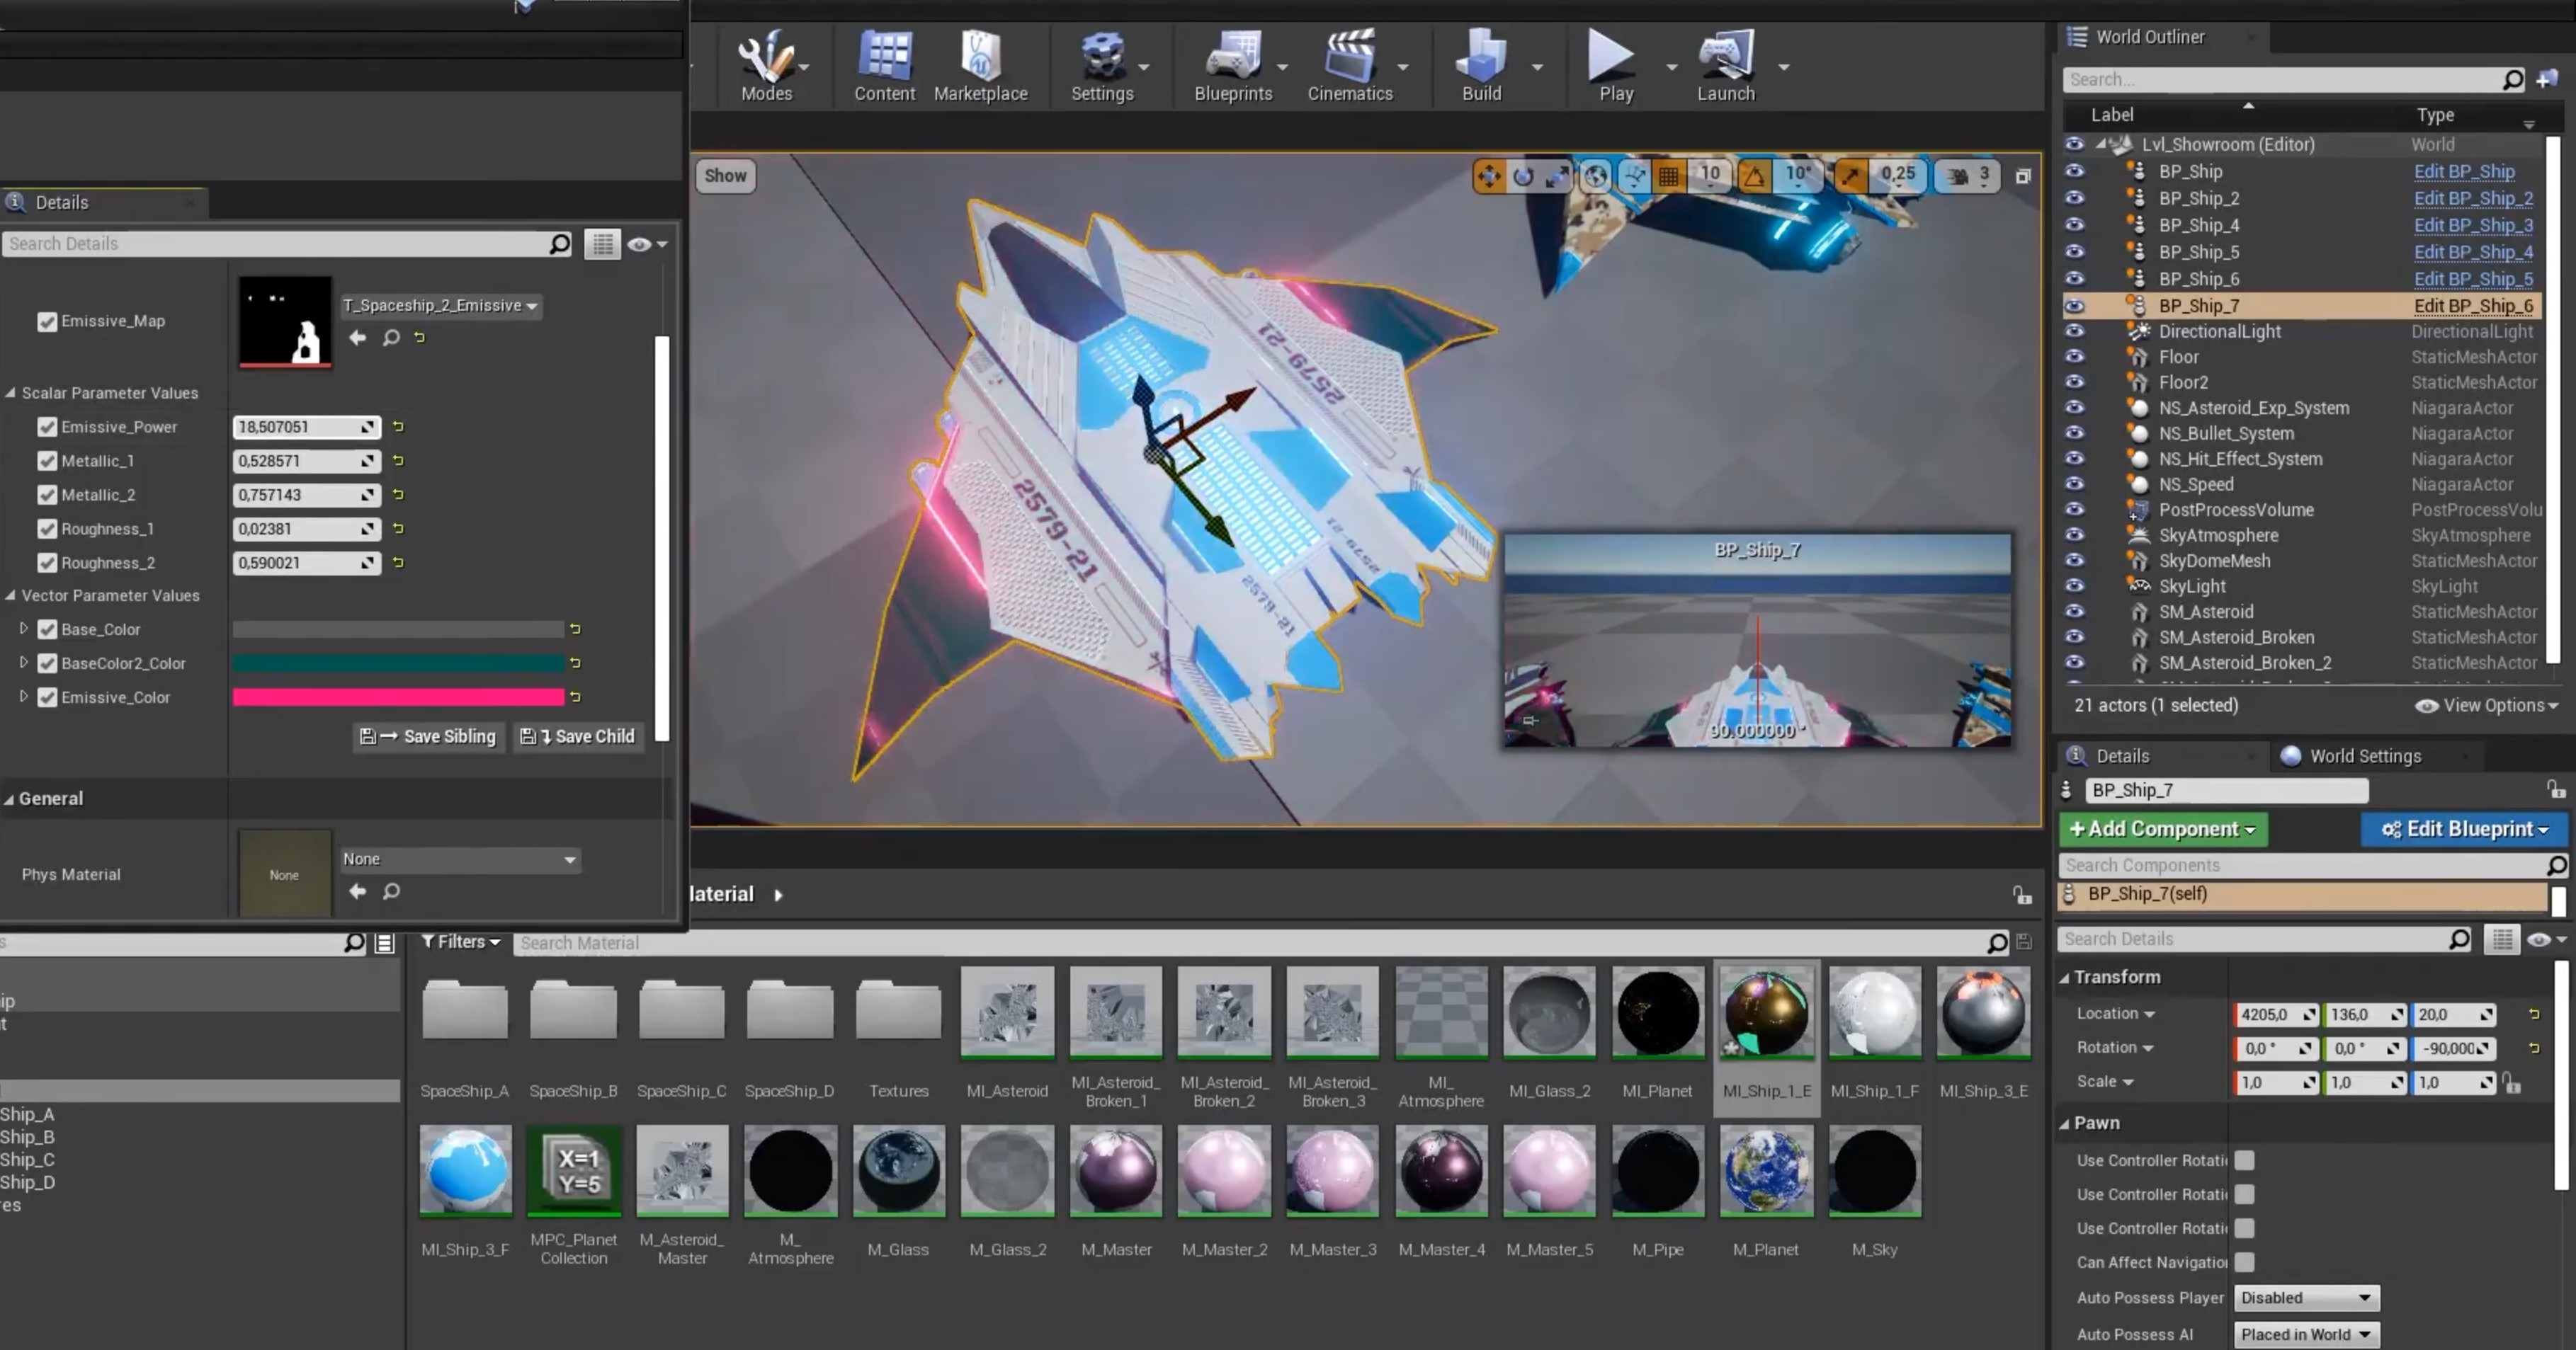2576x1350 pixels.
Task: Open Auto Possess AI Placed in World dropdown
Action: [2306, 1334]
